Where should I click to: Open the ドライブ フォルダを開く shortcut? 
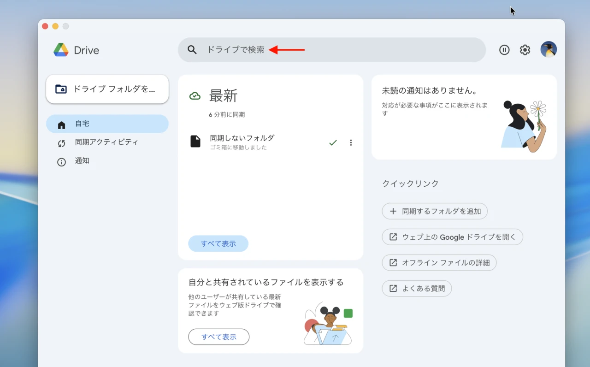pos(107,89)
